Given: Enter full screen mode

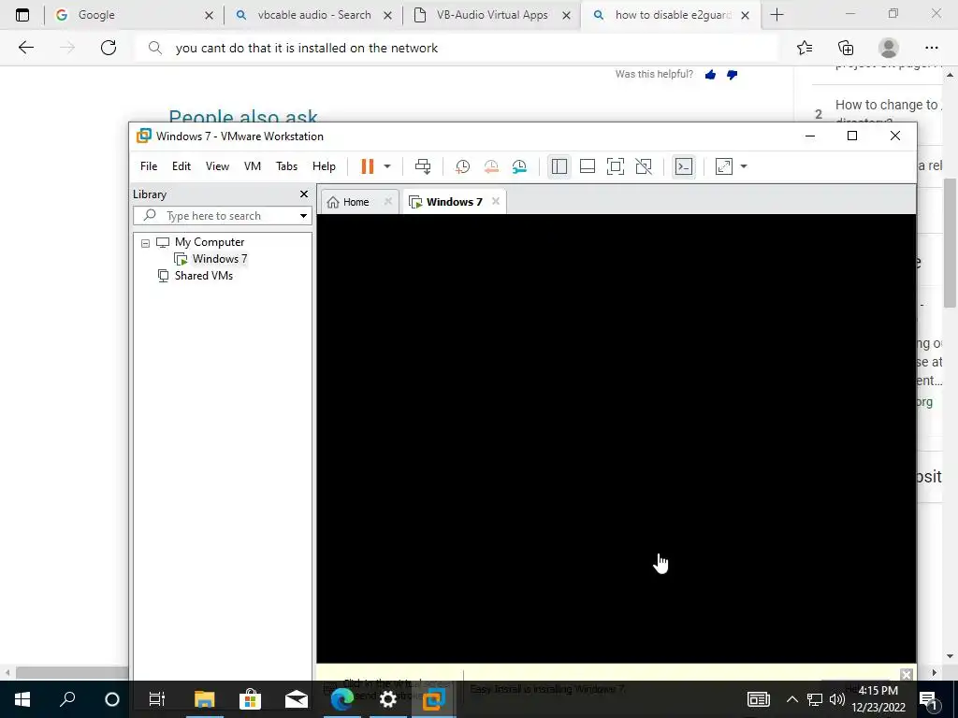Looking at the screenshot, I should tap(616, 166).
